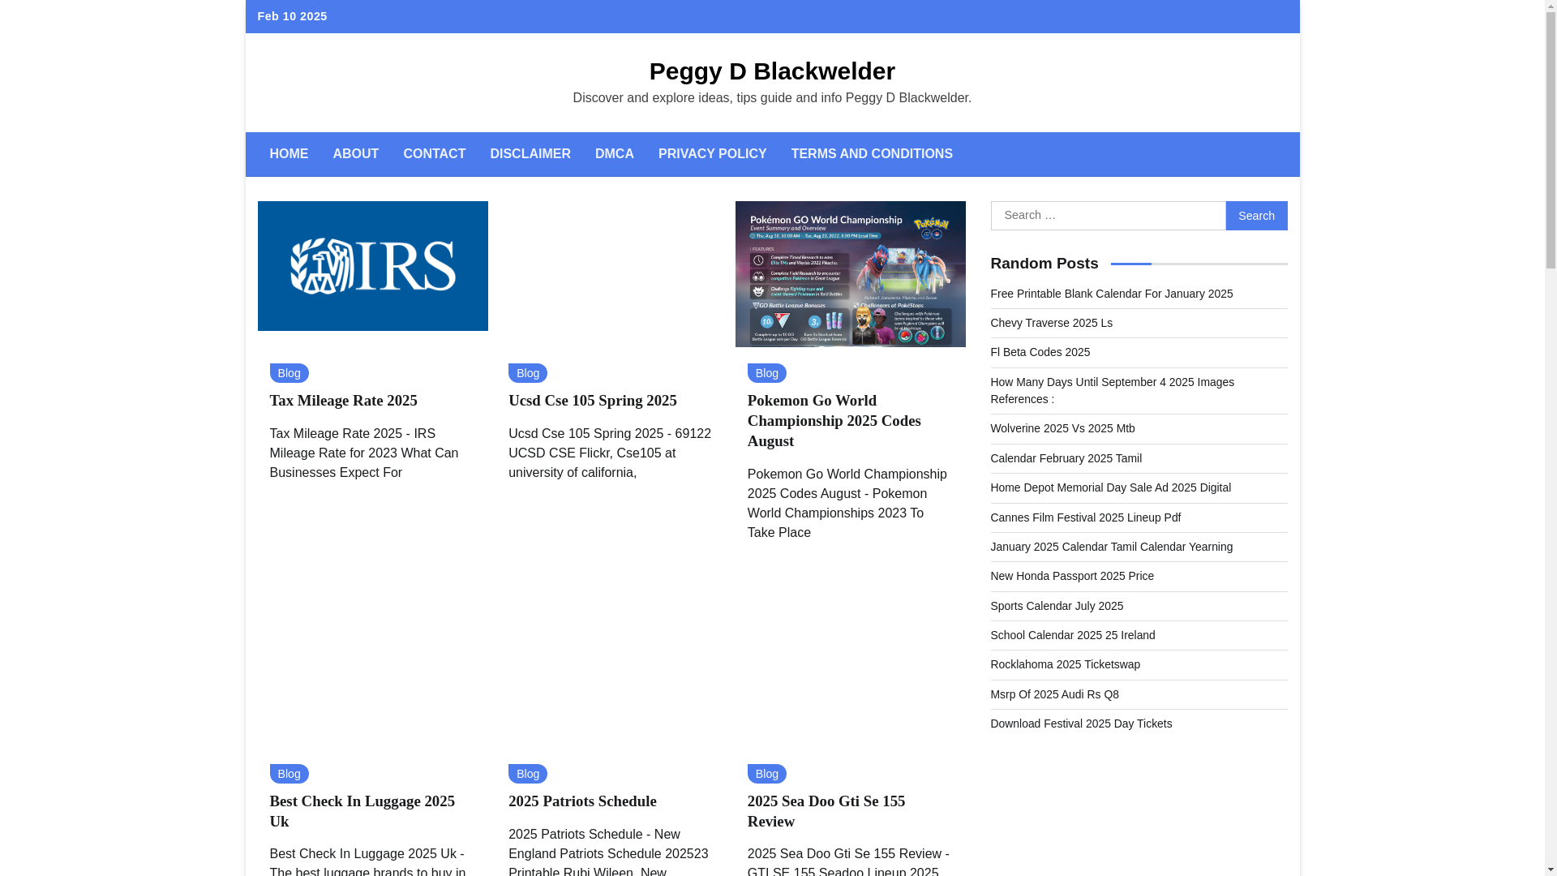
Task: Open Pokemon Go World Championship 2025 Codes article
Action: (x=834, y=421)
